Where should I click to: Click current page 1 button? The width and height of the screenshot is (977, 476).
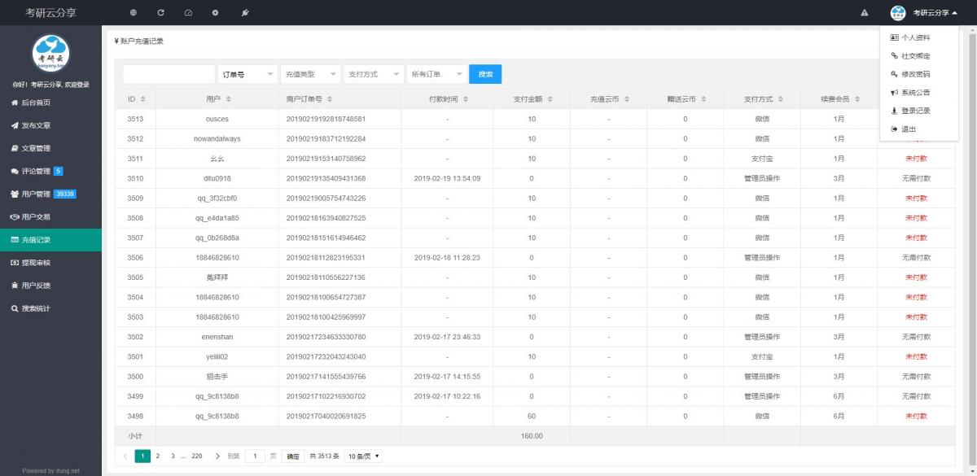(x=142, y=456)
